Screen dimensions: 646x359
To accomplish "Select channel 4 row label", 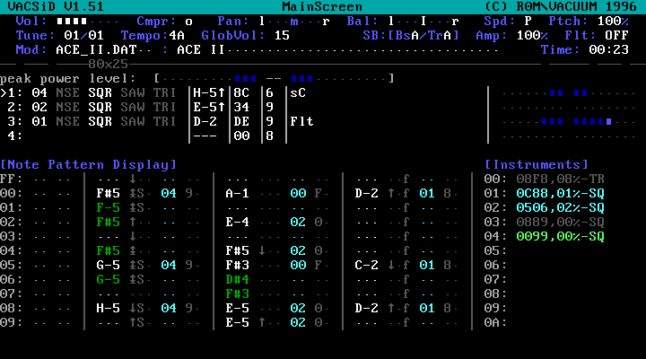I will pyautogui.click(x=14, y=136).
